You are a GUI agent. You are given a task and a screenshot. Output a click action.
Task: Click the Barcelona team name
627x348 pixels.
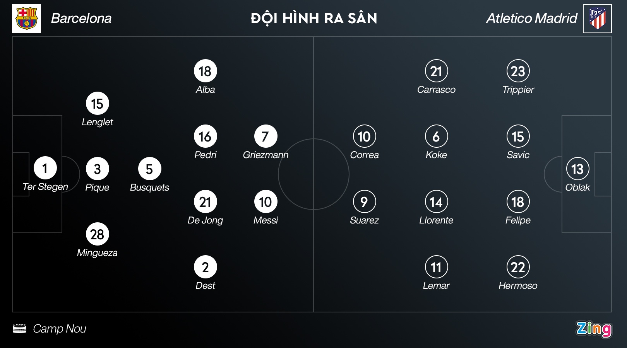click(81, 18)
